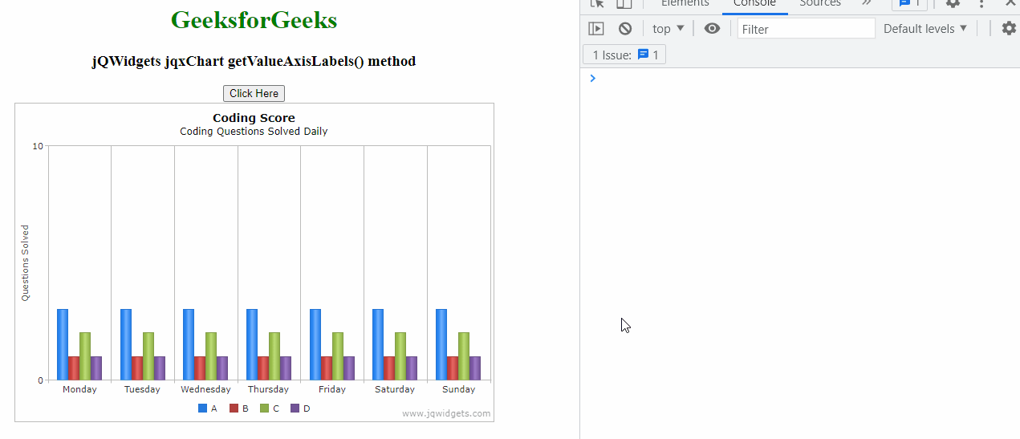Click Thursday's purple D bar
Viewport: 1020px width, 439px height.
[x=286, y=368]
